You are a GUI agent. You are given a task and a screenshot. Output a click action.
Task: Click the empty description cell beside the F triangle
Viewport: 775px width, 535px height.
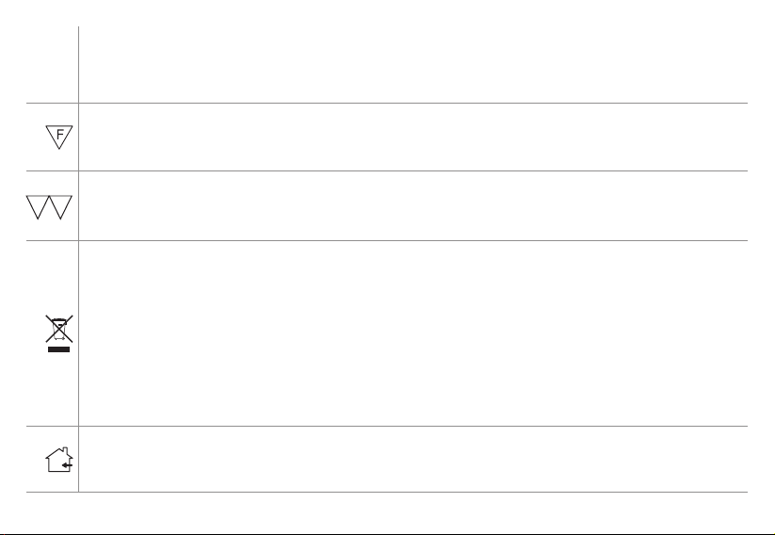pos(413,137)
